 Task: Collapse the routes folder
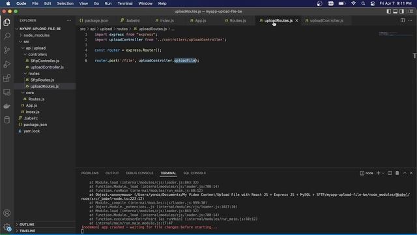(45, 74)
